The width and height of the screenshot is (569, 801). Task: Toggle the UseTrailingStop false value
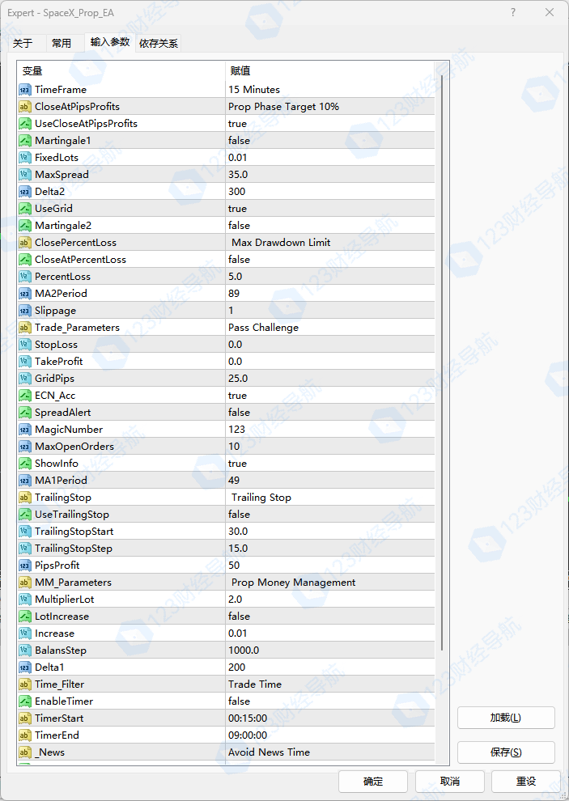tap(329, 515)
